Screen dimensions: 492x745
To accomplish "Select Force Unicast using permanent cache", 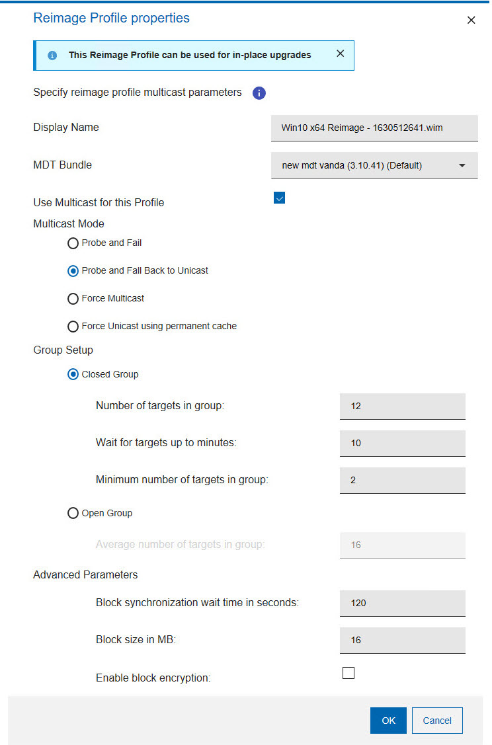I will [73, 327].
